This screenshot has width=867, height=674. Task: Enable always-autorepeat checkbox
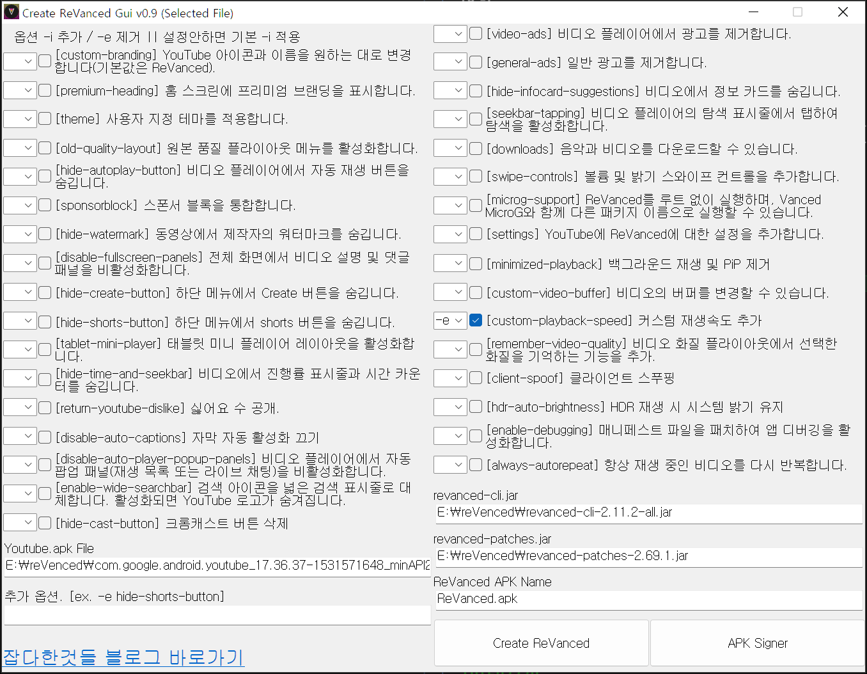476,465
